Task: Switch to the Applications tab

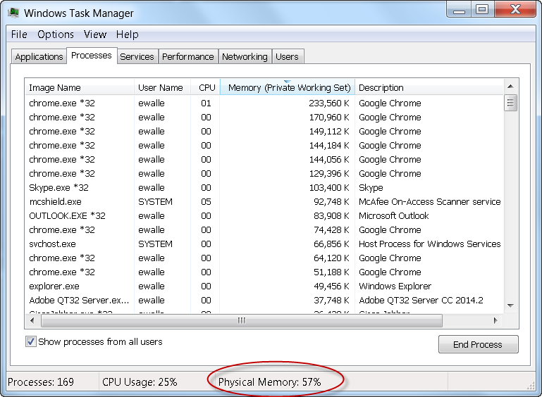Action: coord(39,56)
